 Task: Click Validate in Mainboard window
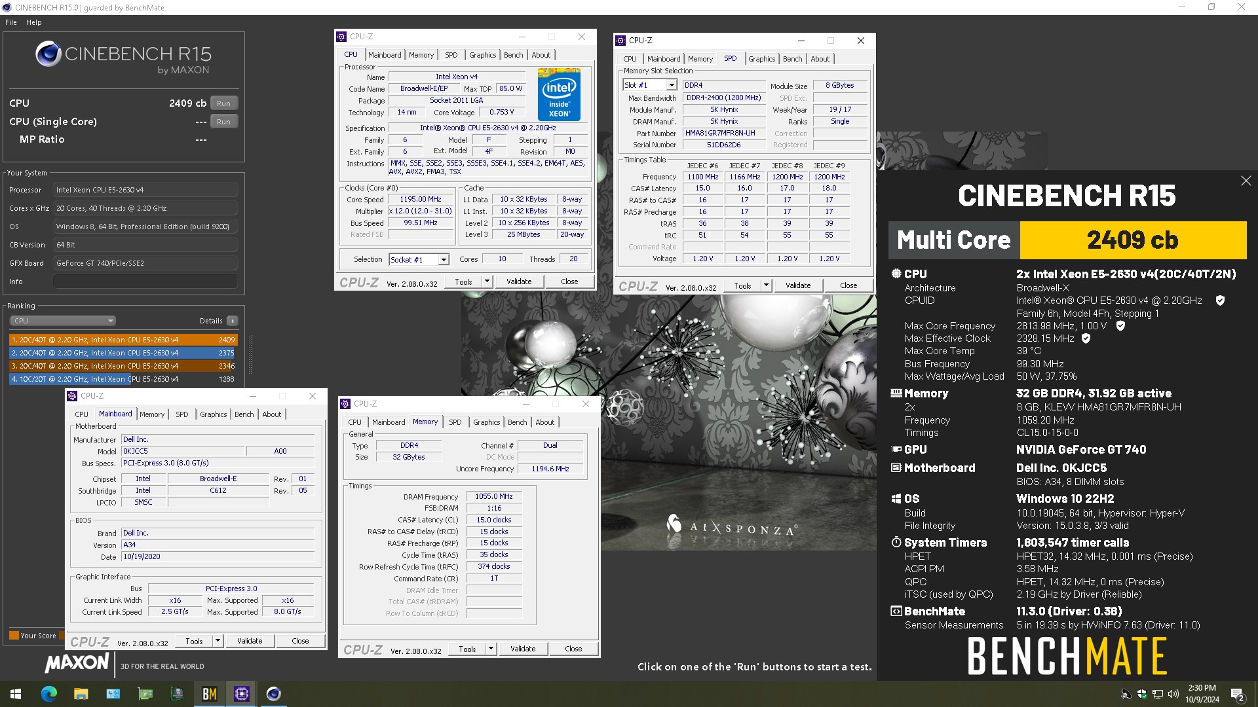tap(250, 641)
